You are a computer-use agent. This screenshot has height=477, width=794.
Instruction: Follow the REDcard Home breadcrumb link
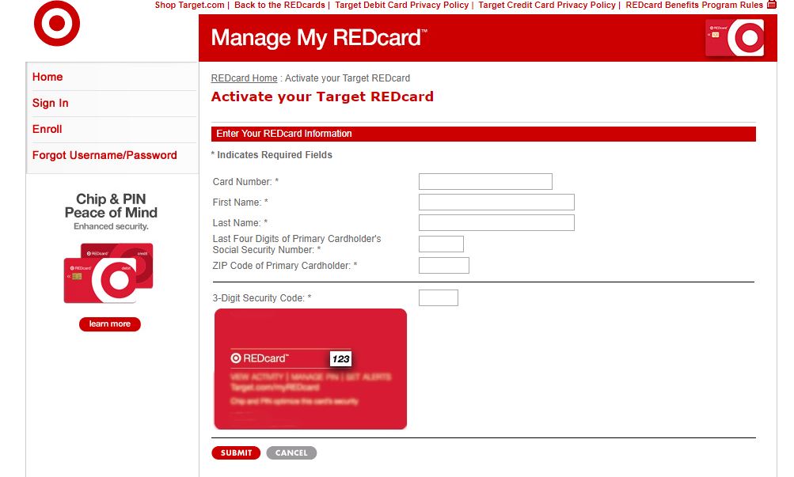pyautogui.click(x=244, y=78)
